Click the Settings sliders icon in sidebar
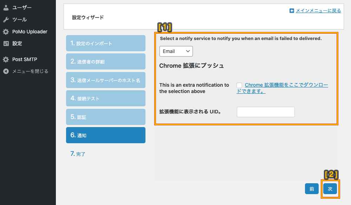 point(6,44)
